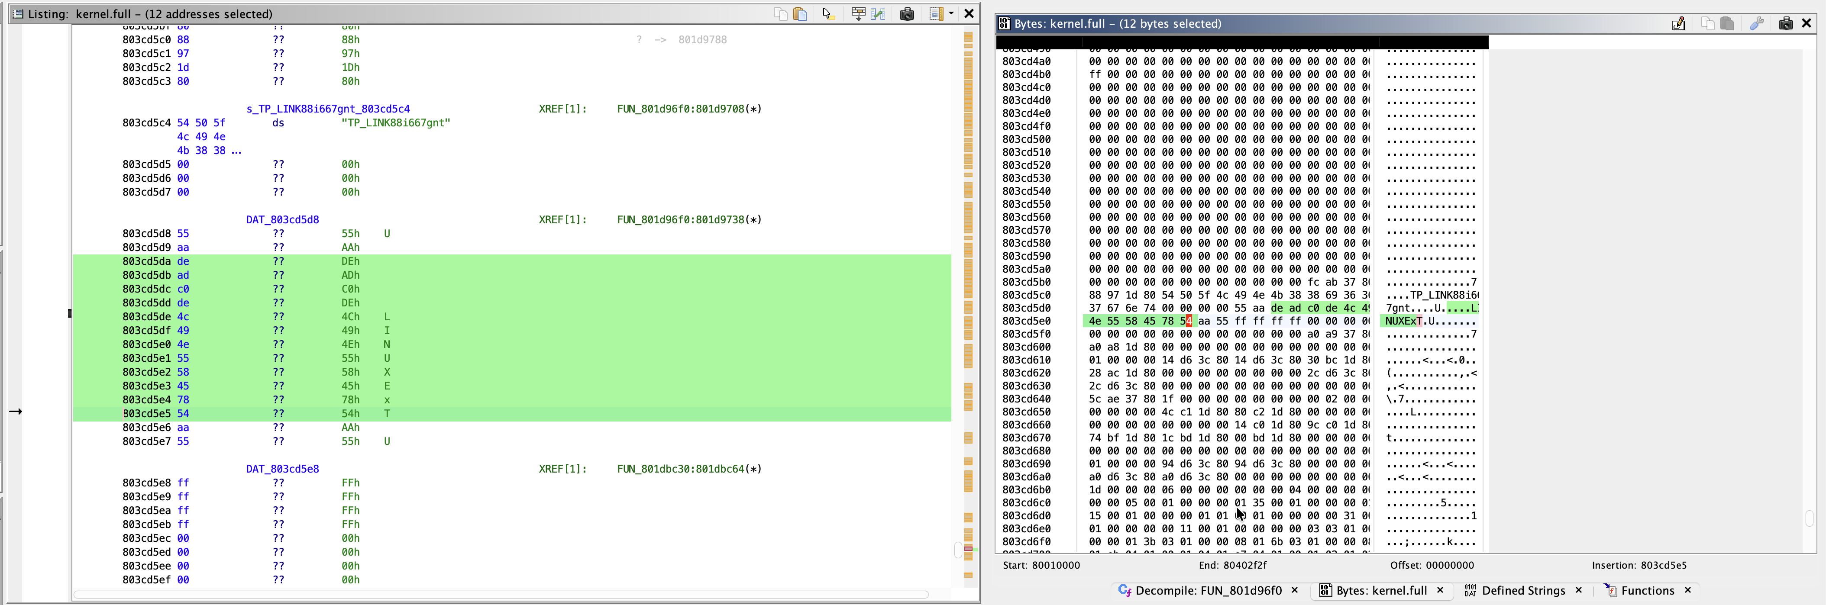Screen dimensions: 1826x605
Task: Select listing address 803cd5da
Action: [x=146, y=261]
